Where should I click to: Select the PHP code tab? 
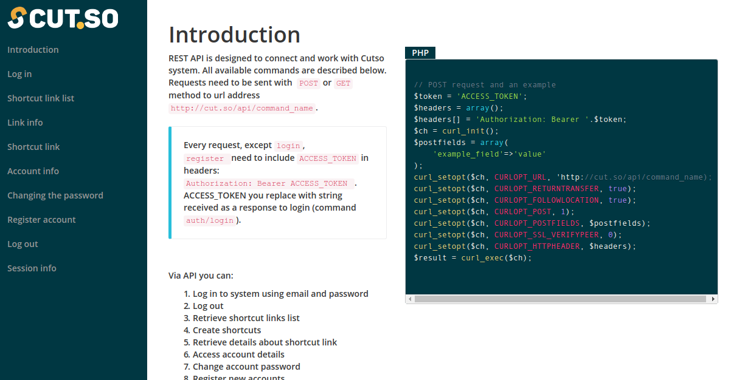(x=420, y=53)
